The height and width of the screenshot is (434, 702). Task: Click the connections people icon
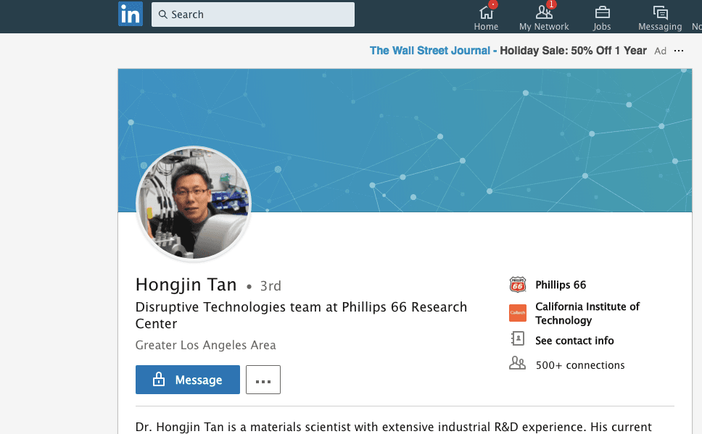point(517,363)
